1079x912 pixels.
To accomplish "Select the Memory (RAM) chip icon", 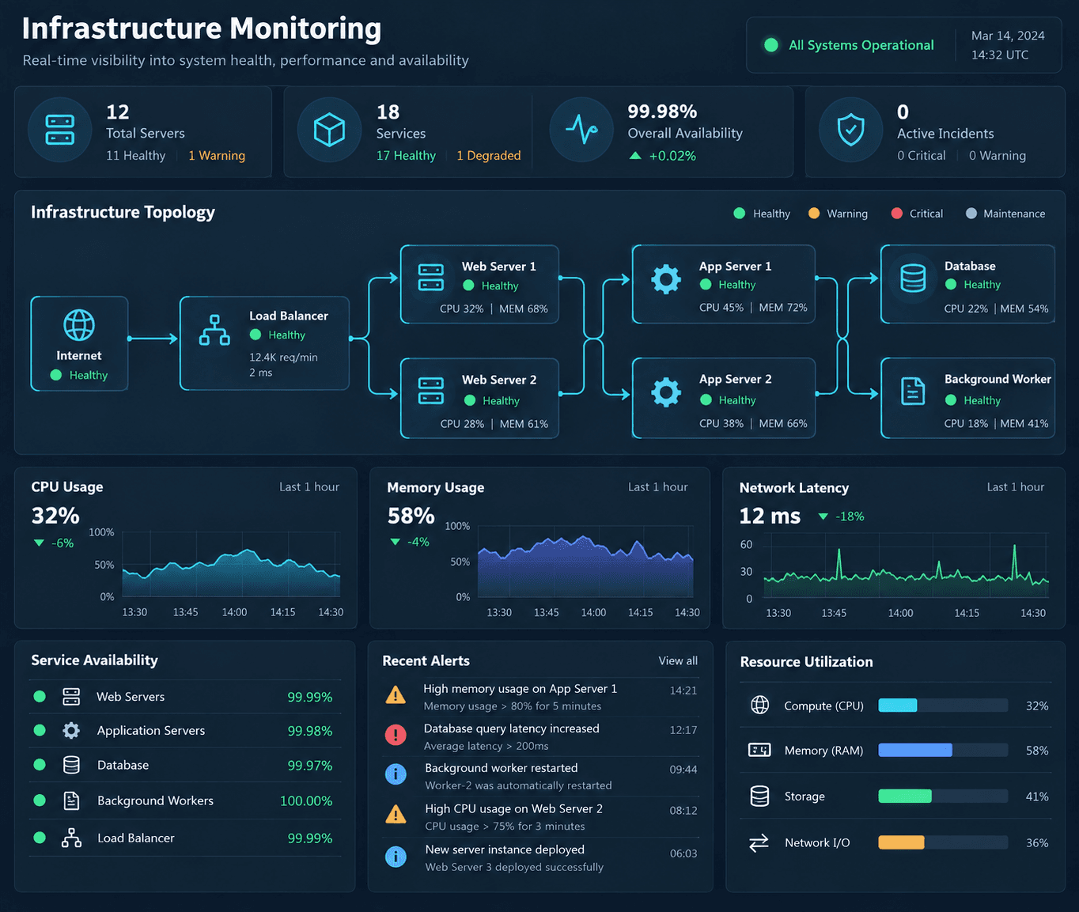I will click(759, 750).
